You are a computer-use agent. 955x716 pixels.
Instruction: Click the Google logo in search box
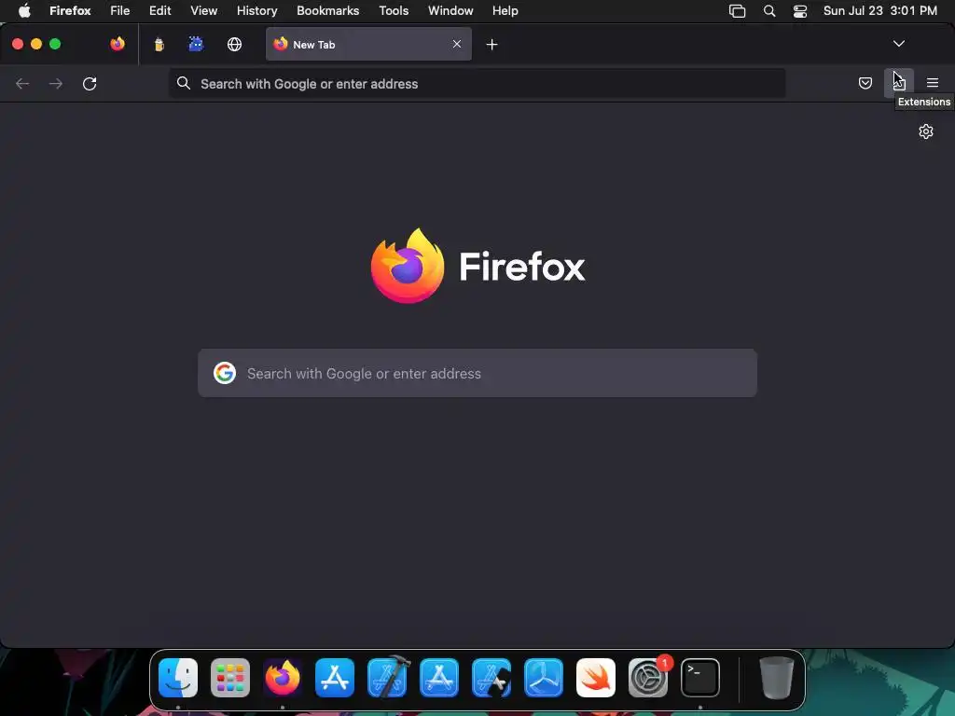[224, 373]
